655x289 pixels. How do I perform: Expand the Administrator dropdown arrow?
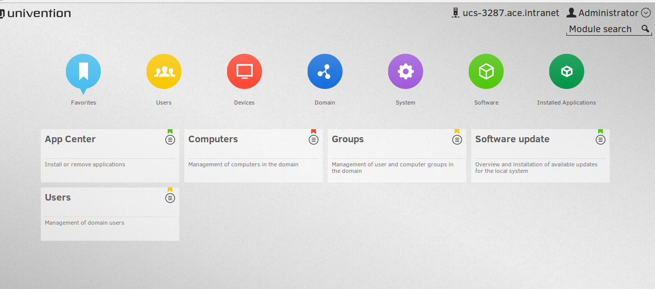click(646, 13)
